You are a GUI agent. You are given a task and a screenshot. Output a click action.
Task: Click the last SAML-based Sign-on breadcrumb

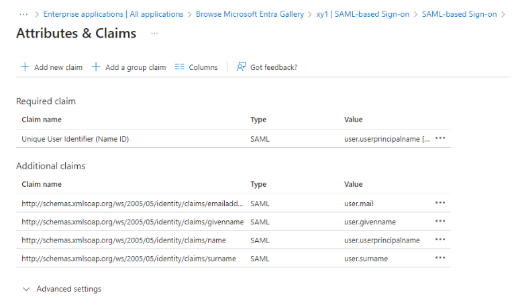click(x=460, y=14)
